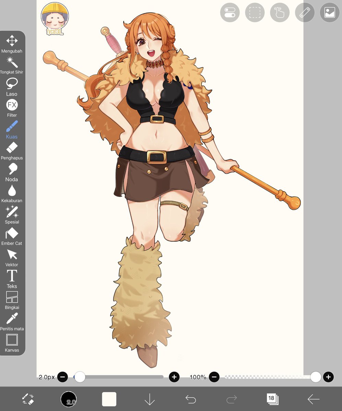342x411 pixels.
Task: Go back with the left arrow
Action: click(x=313, y=399)
